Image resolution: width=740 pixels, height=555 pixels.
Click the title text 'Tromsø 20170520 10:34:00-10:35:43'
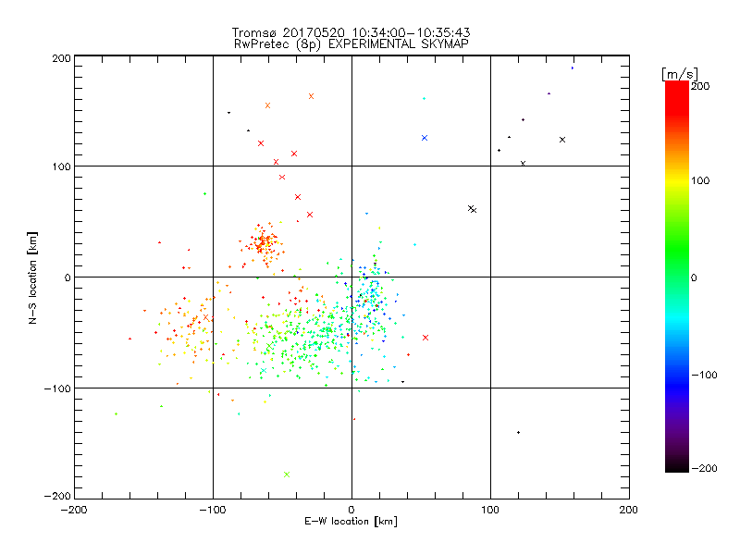(x=351, y=32)
